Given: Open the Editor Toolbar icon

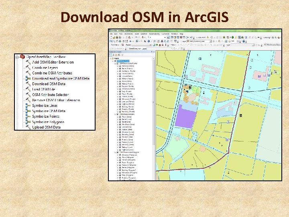Looking at the screenshot, I should [x=169, y=37].
